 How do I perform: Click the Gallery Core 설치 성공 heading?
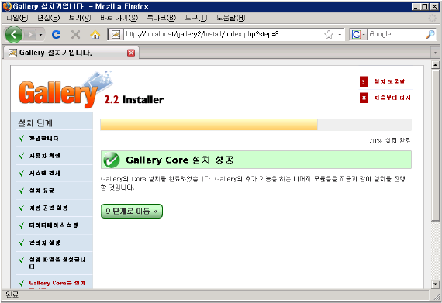[180, 160]
